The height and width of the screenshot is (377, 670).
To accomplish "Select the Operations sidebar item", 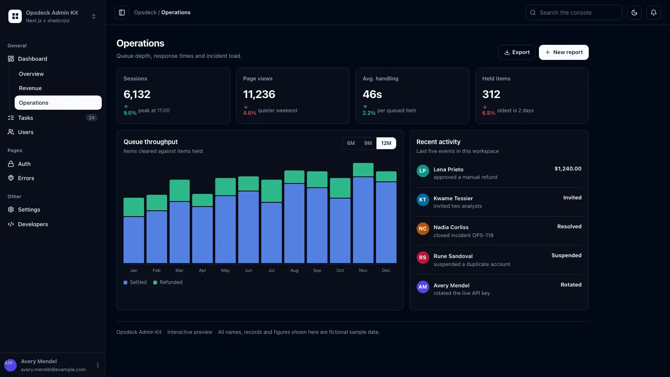I will pyautogui.click(x=58, y=103).
